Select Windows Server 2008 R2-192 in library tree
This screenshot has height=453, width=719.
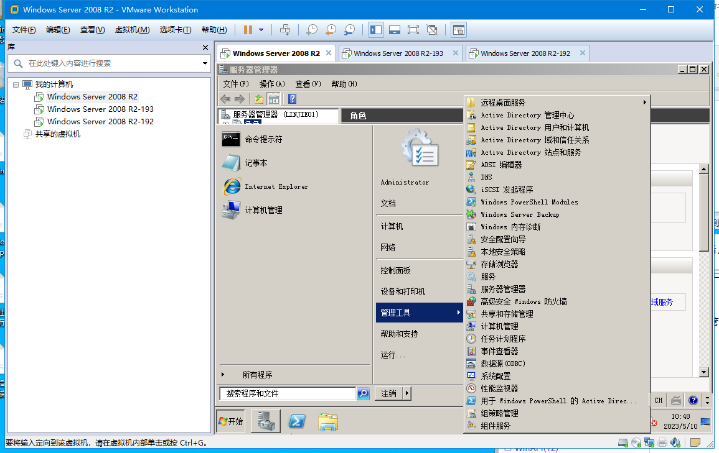(x=100, y=121)
